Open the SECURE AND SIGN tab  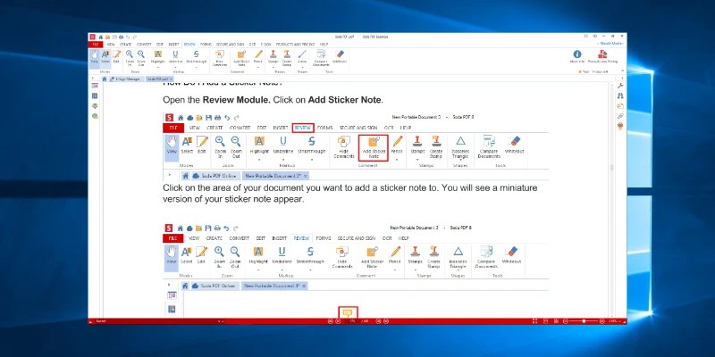pos(231,45)
